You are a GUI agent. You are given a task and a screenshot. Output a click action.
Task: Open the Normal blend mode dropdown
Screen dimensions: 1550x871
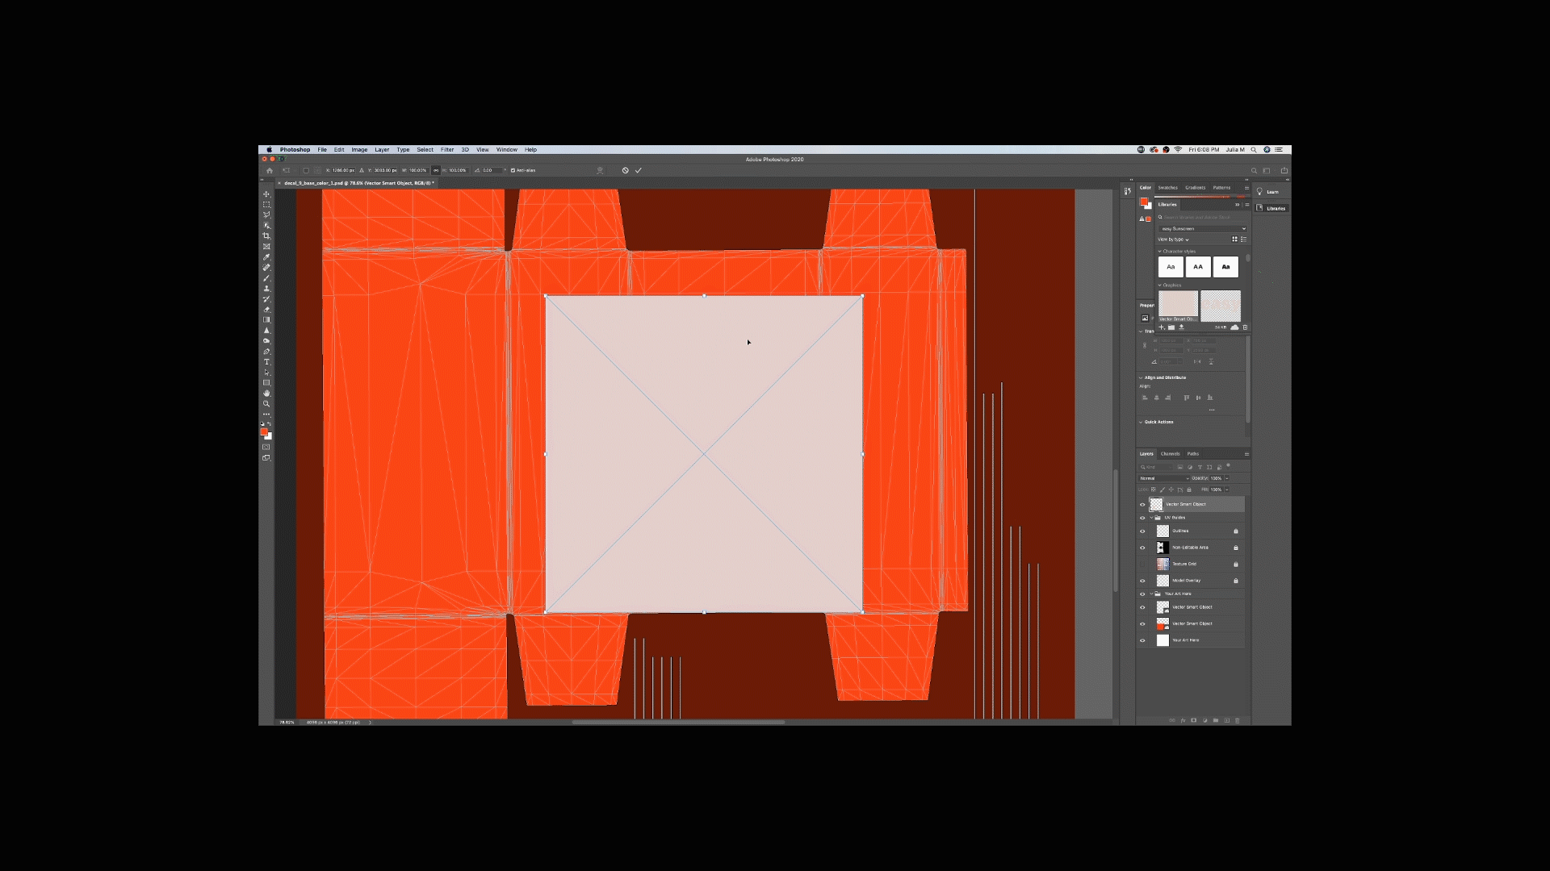(x=1164, y=478)
